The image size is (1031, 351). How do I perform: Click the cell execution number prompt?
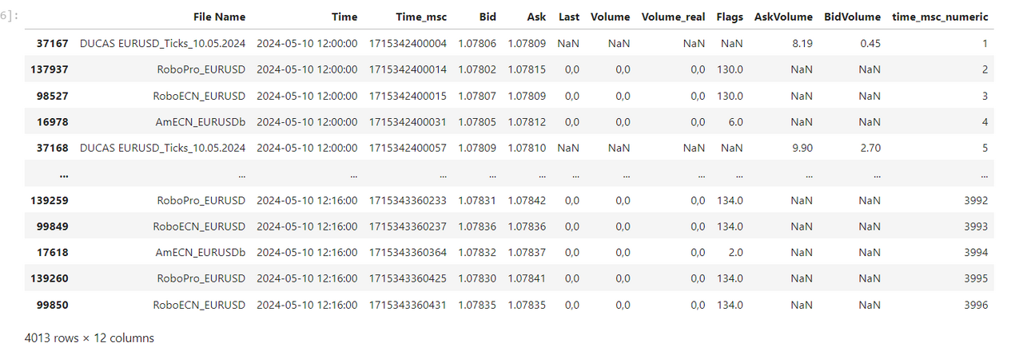[10, 16]
